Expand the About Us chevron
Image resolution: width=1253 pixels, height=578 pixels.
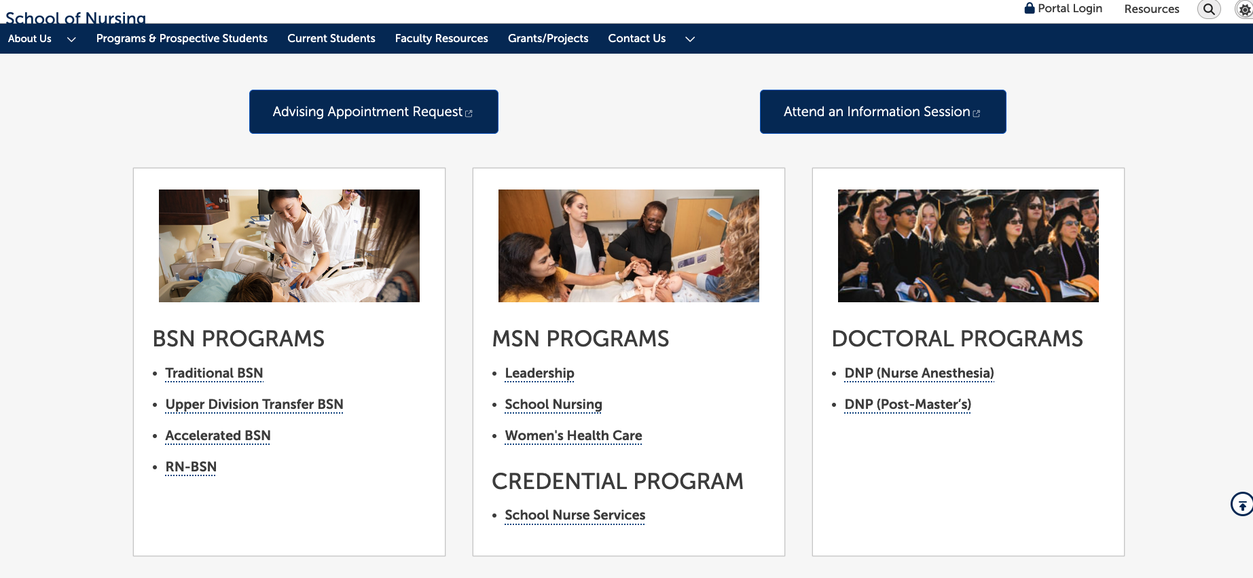point(71,39)
